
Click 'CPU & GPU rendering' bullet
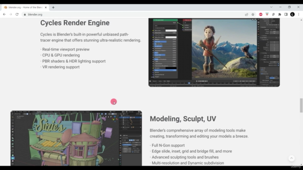[60, 55]
